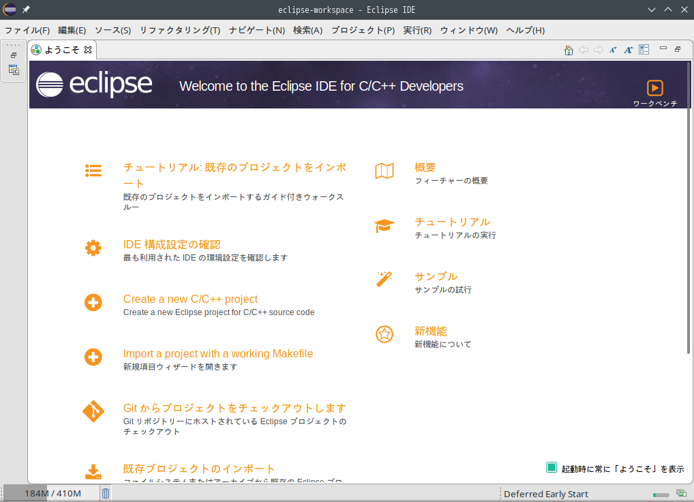This screenshot has width=694, height=502.
Task: Open the ソース(S) menu
Action: (113, 30)
